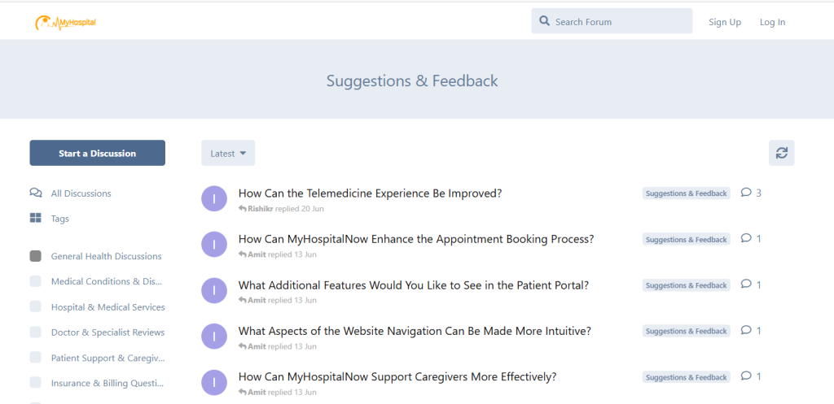Image resolution: width=834 pixels, height=404 pixels.
Task: Open the Insurance & Billing Questions tag
Action: [x=108, y=383]
